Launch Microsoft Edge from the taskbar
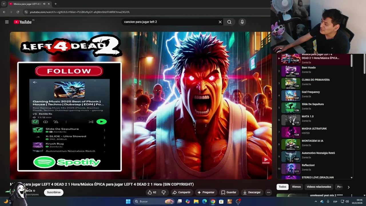Image resolution: width=366 pixels, height=206 pixels. coord(204,201)
